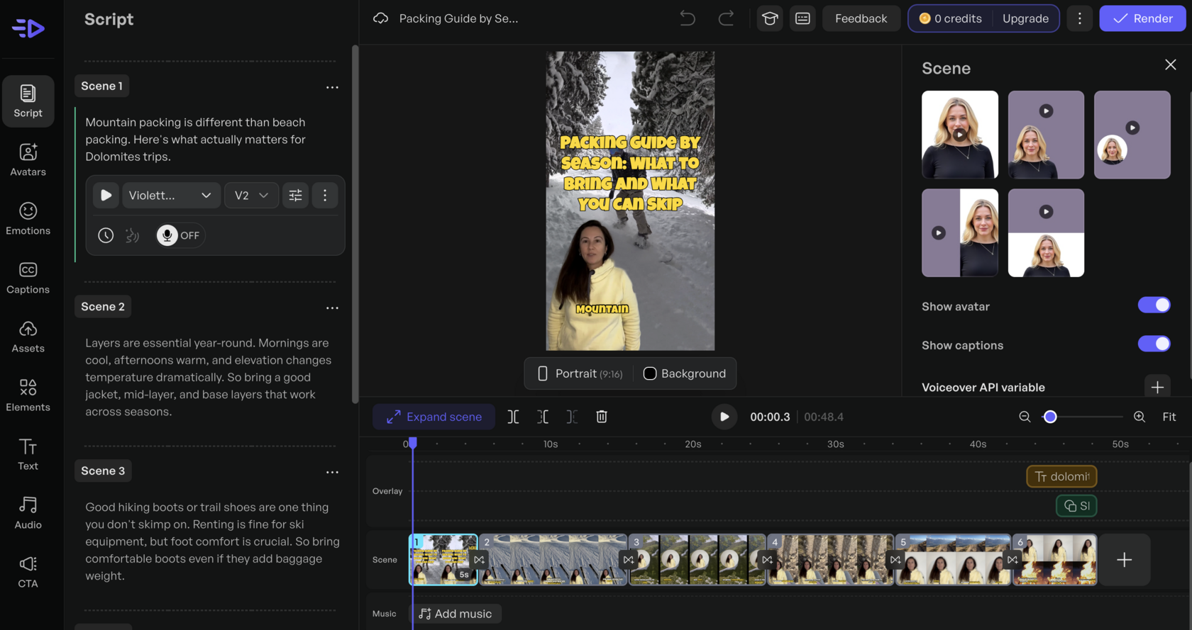Click the script panel scrollbar
Image resolution: width=1192 pixels, height=630 pixels.
coord(355,225)
